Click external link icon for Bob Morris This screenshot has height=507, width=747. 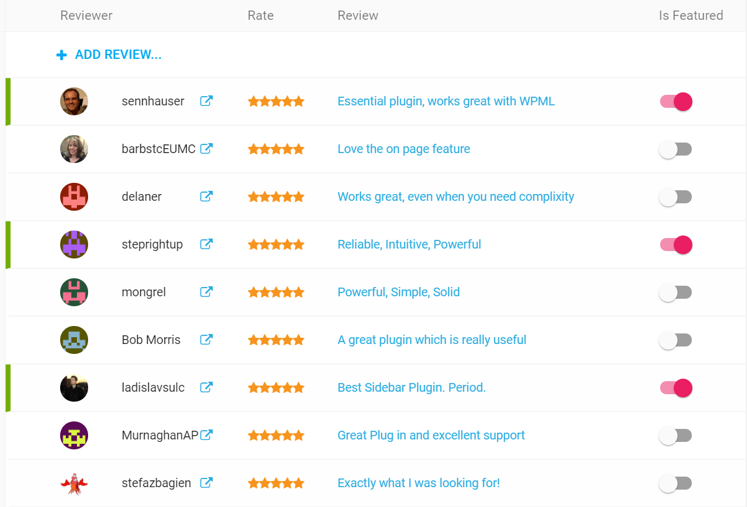tap(207, 340)
